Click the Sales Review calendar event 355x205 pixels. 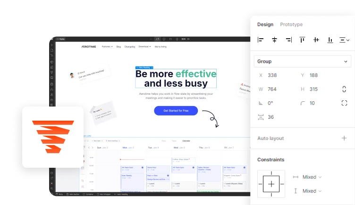(209, 173)
